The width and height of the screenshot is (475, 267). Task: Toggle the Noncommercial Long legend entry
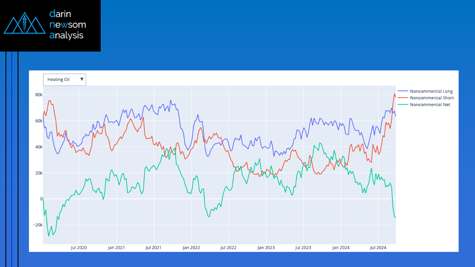tap(431, 91)
